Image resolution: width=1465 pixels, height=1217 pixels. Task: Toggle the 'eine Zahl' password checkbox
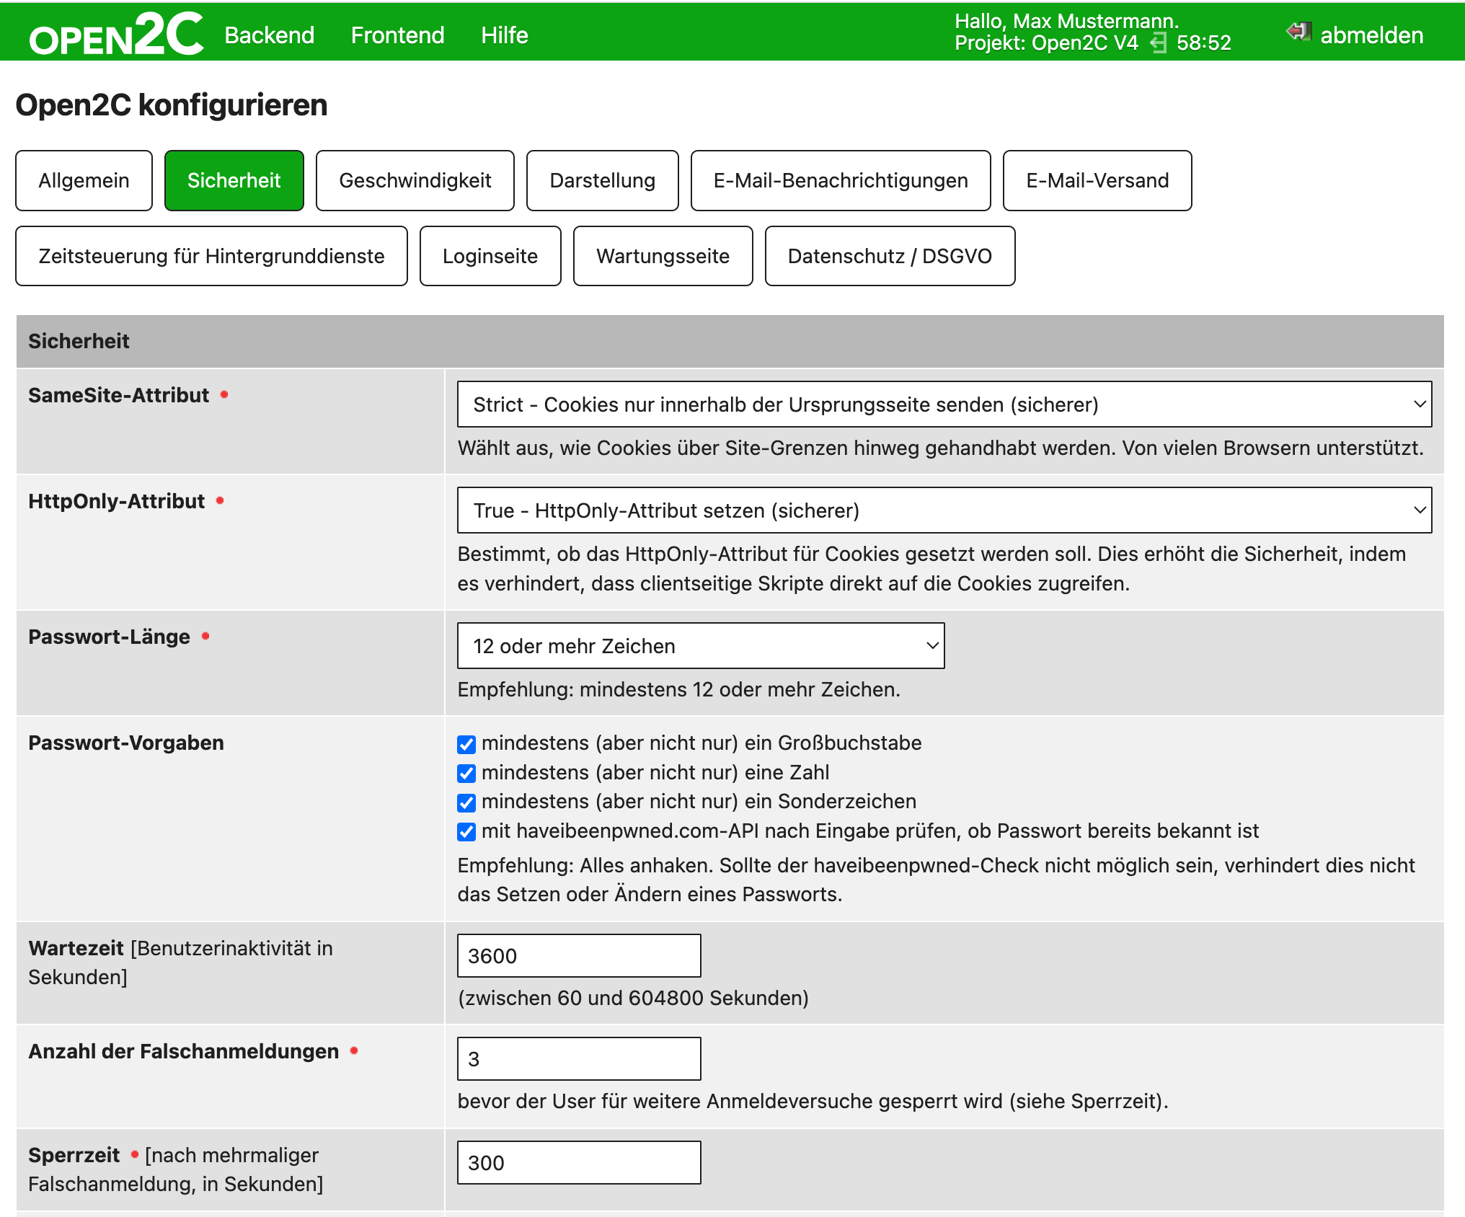(x=466, y=774)
